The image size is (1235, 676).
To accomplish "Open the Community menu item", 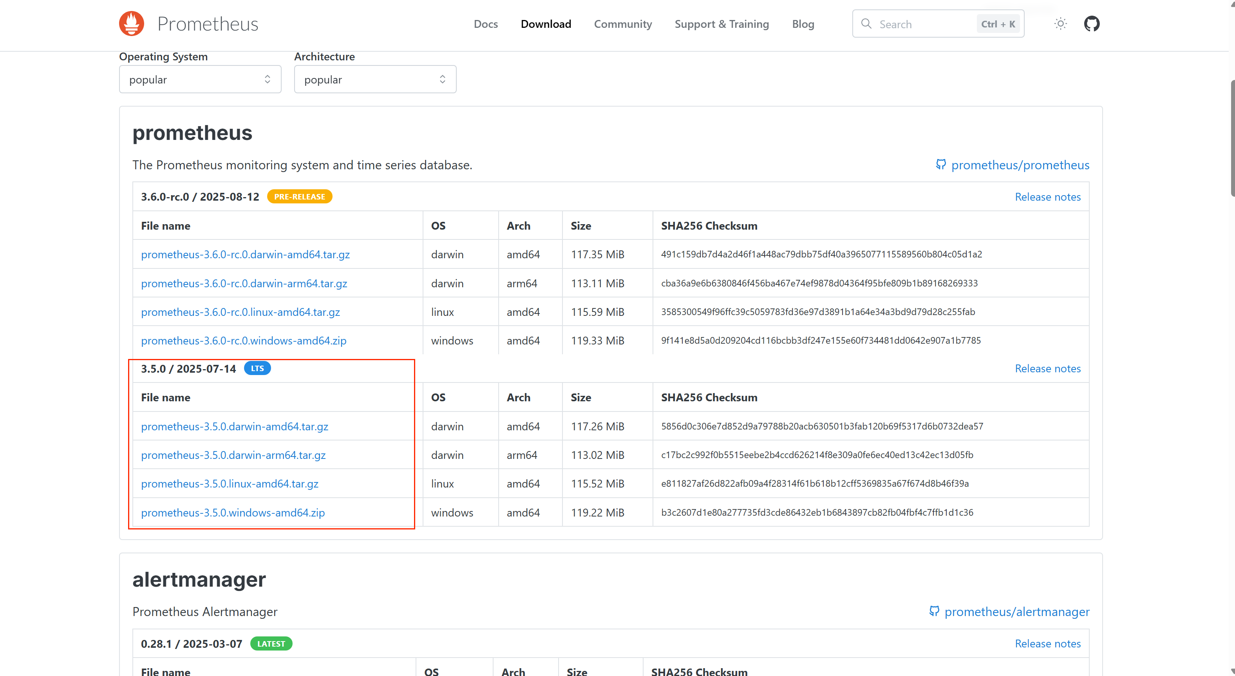I will [622, 24].
